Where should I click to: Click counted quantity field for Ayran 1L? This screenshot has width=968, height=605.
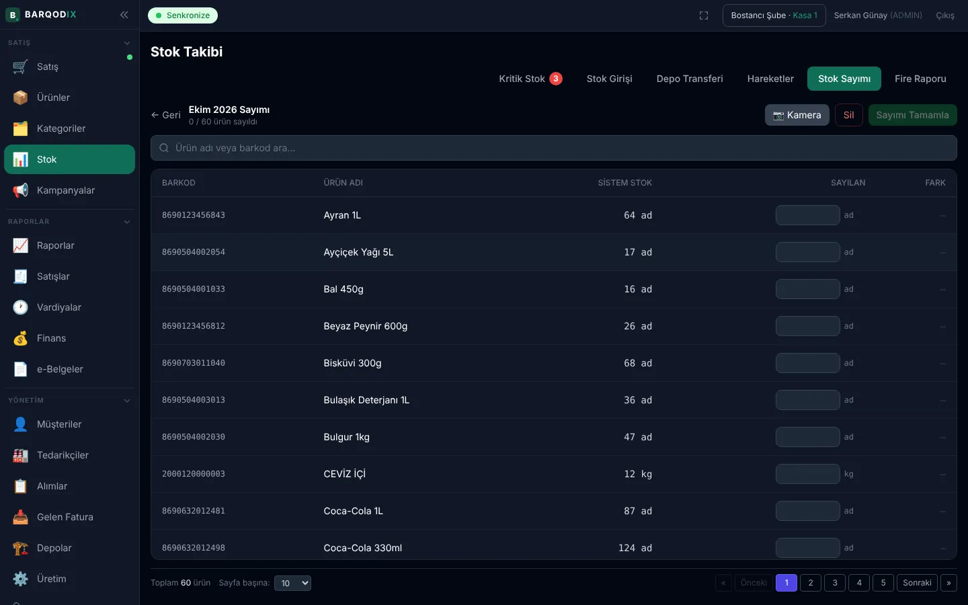pyautogui.click(x=808, y=215)
